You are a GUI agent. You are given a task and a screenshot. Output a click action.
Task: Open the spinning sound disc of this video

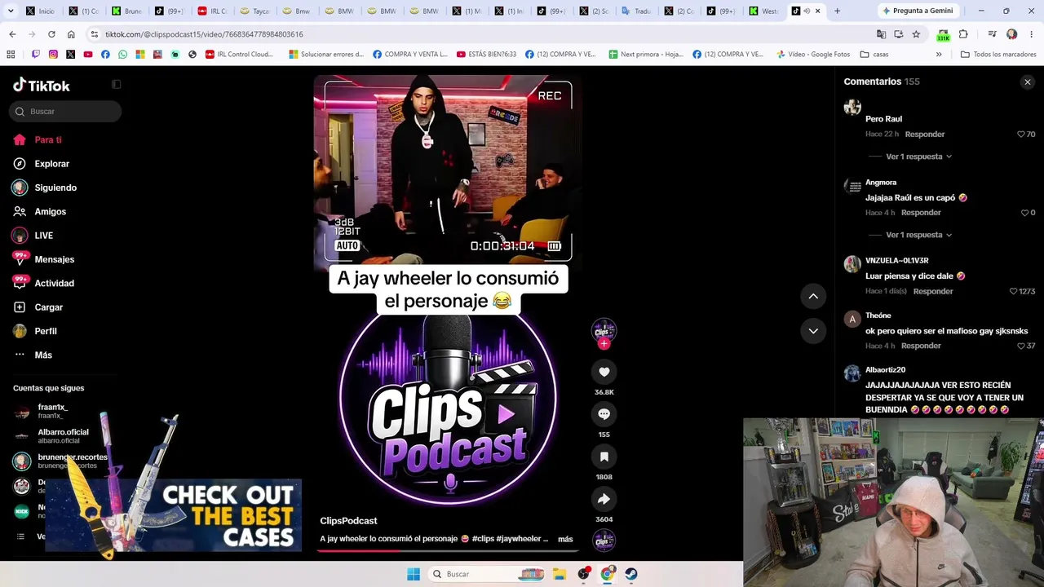pos(604,540)
